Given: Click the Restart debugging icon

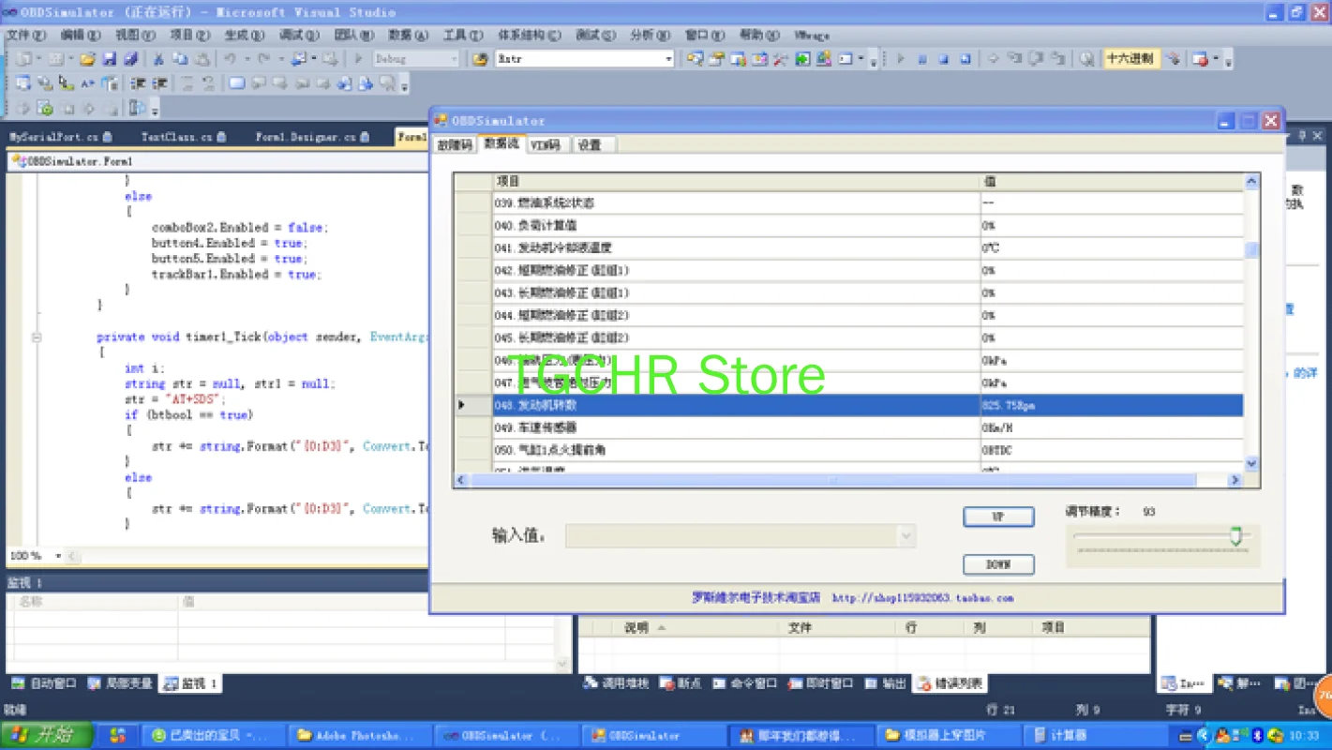Looking at the screenshot, I should tap(965, 59).
